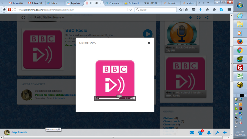Open the Skype toolbar extension icon
This screenshot has height=139, width=247.
coord(221,10)
